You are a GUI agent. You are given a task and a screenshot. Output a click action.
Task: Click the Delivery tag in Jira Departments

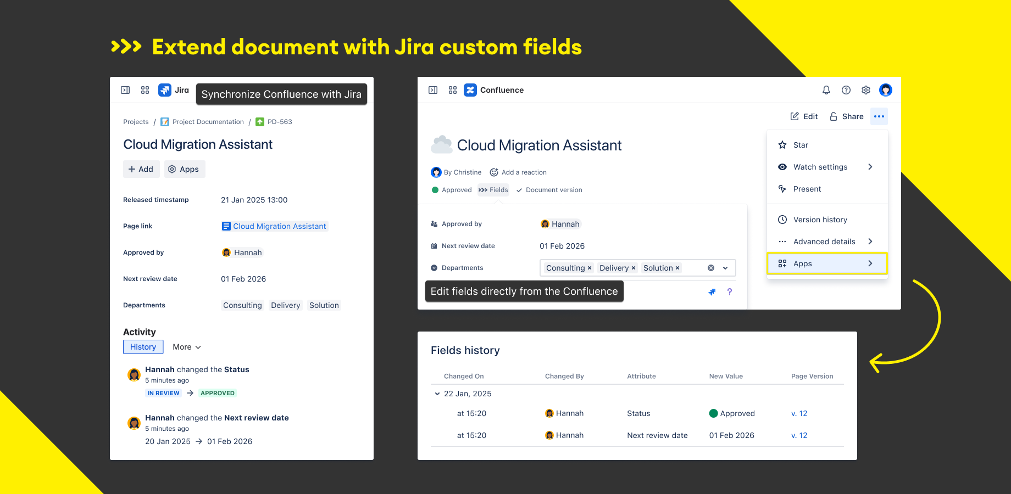pyautogui.click(x=286, y=305)
